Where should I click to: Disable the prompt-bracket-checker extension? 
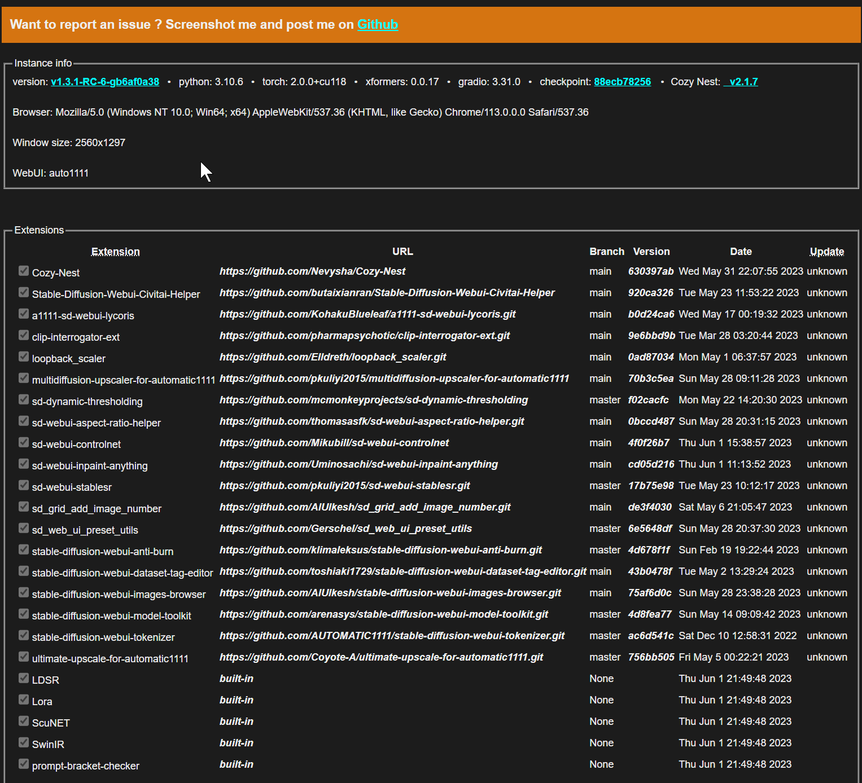point(23,764)
